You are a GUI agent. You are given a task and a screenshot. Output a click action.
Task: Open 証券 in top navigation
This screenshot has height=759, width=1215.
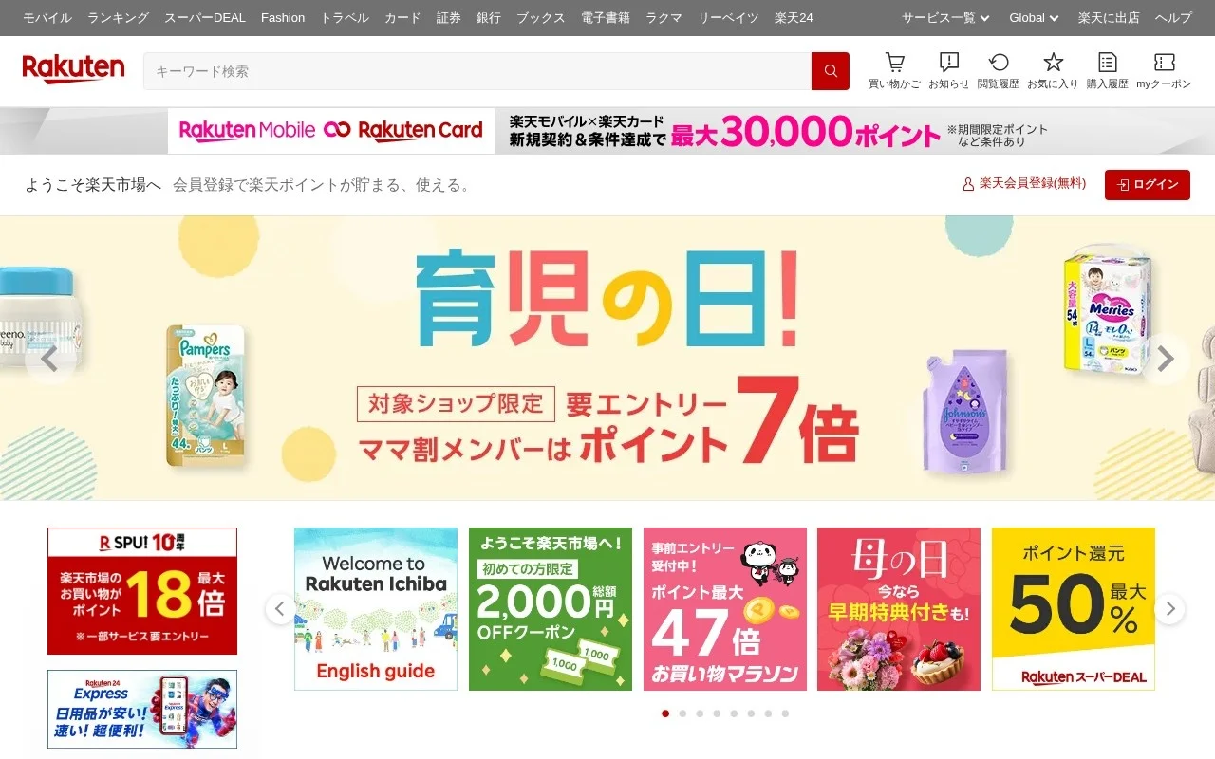(x=449, y=18)
